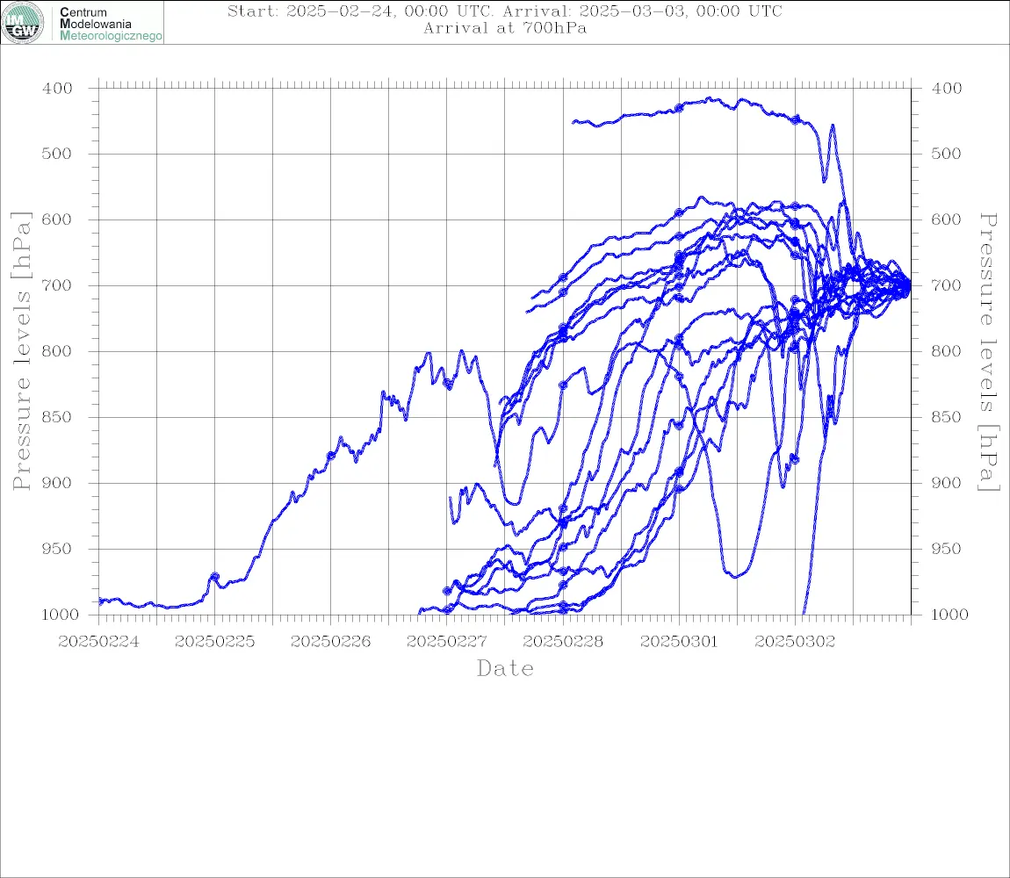1010x878 pixels.
Task: Click the left axis 600 label
Action: 57,219
